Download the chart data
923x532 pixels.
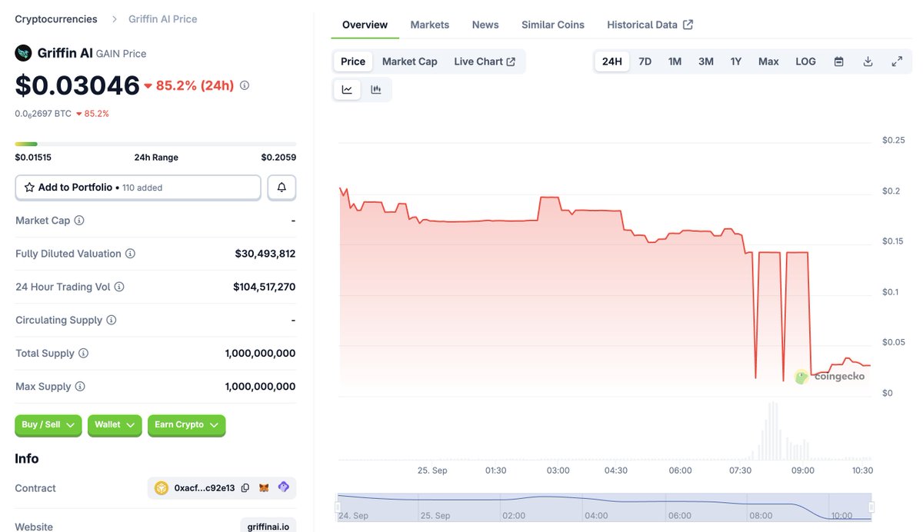pos(868,62)
